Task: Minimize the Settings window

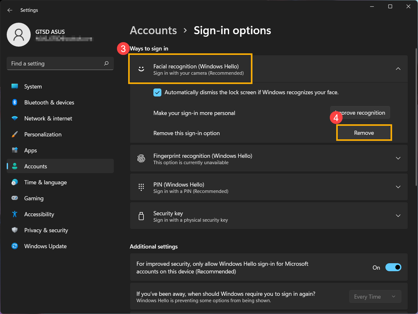Action: point(372,7)
